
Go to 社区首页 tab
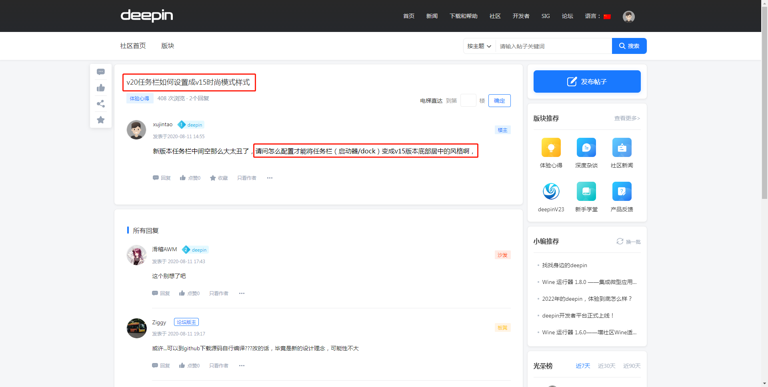coord(133,46)
